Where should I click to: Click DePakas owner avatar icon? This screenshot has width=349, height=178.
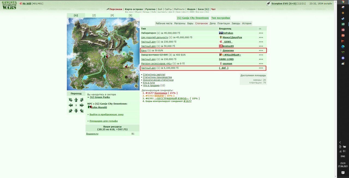click(221, 33)
